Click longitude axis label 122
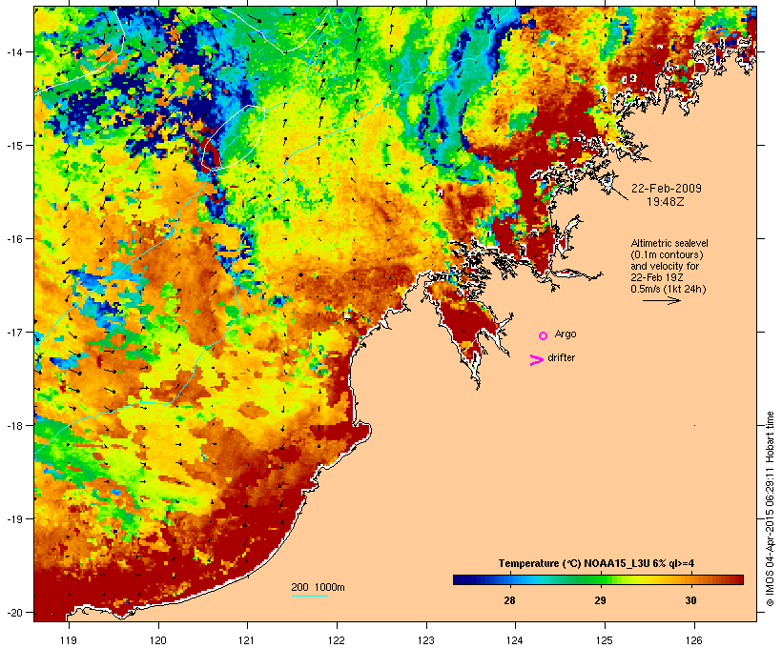 click(337, 640)
